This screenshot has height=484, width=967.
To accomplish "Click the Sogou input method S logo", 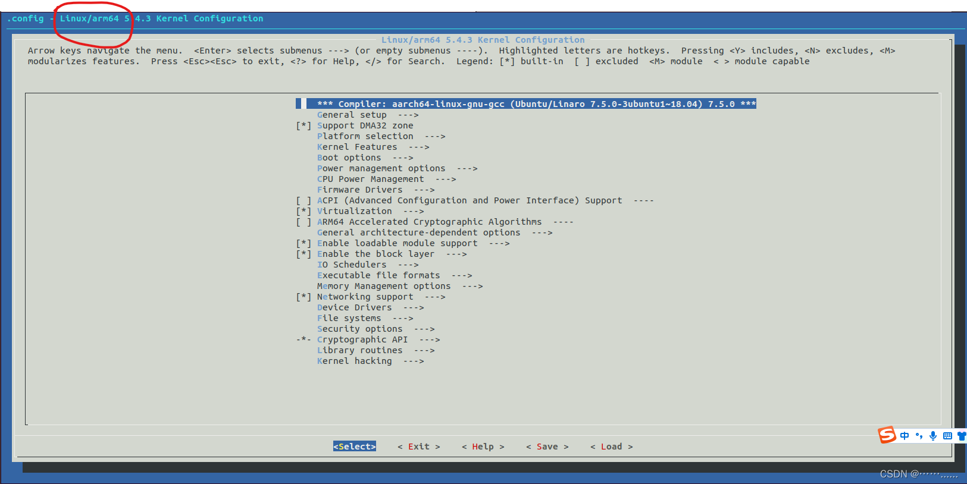I will (887, 435).
